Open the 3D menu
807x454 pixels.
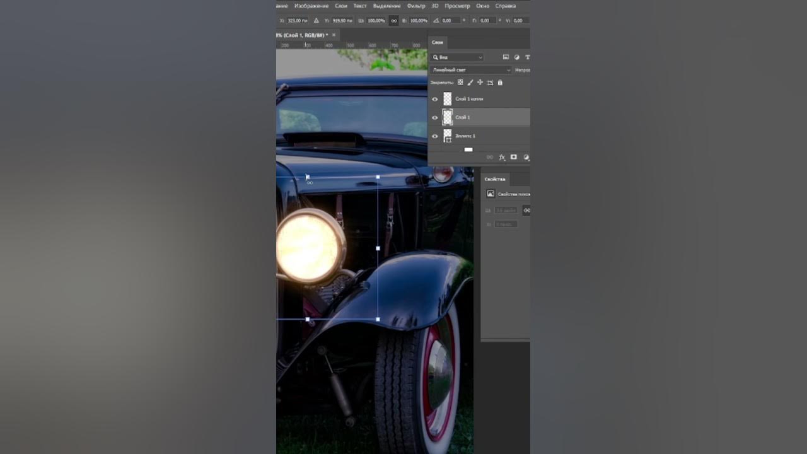tap(435, 6)
